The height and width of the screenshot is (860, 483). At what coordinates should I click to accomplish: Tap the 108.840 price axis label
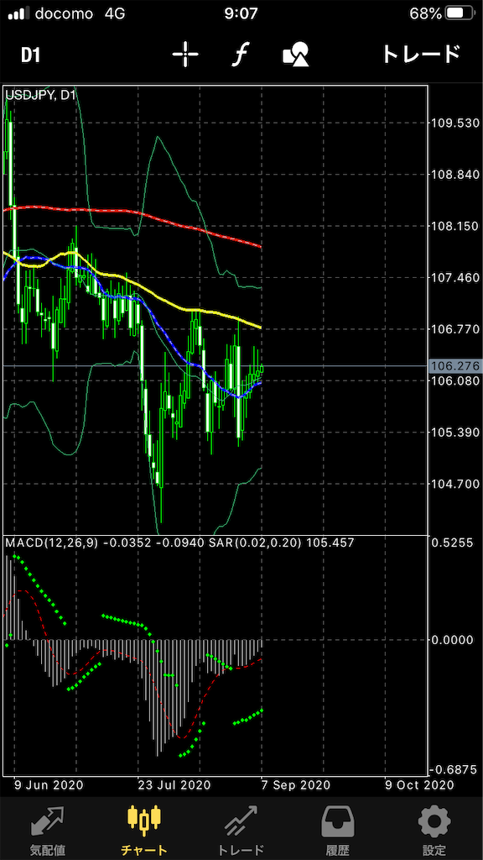point(455,175)
